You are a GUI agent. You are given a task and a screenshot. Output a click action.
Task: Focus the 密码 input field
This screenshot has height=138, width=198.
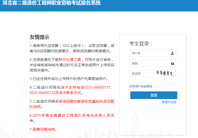click(153, 63)
